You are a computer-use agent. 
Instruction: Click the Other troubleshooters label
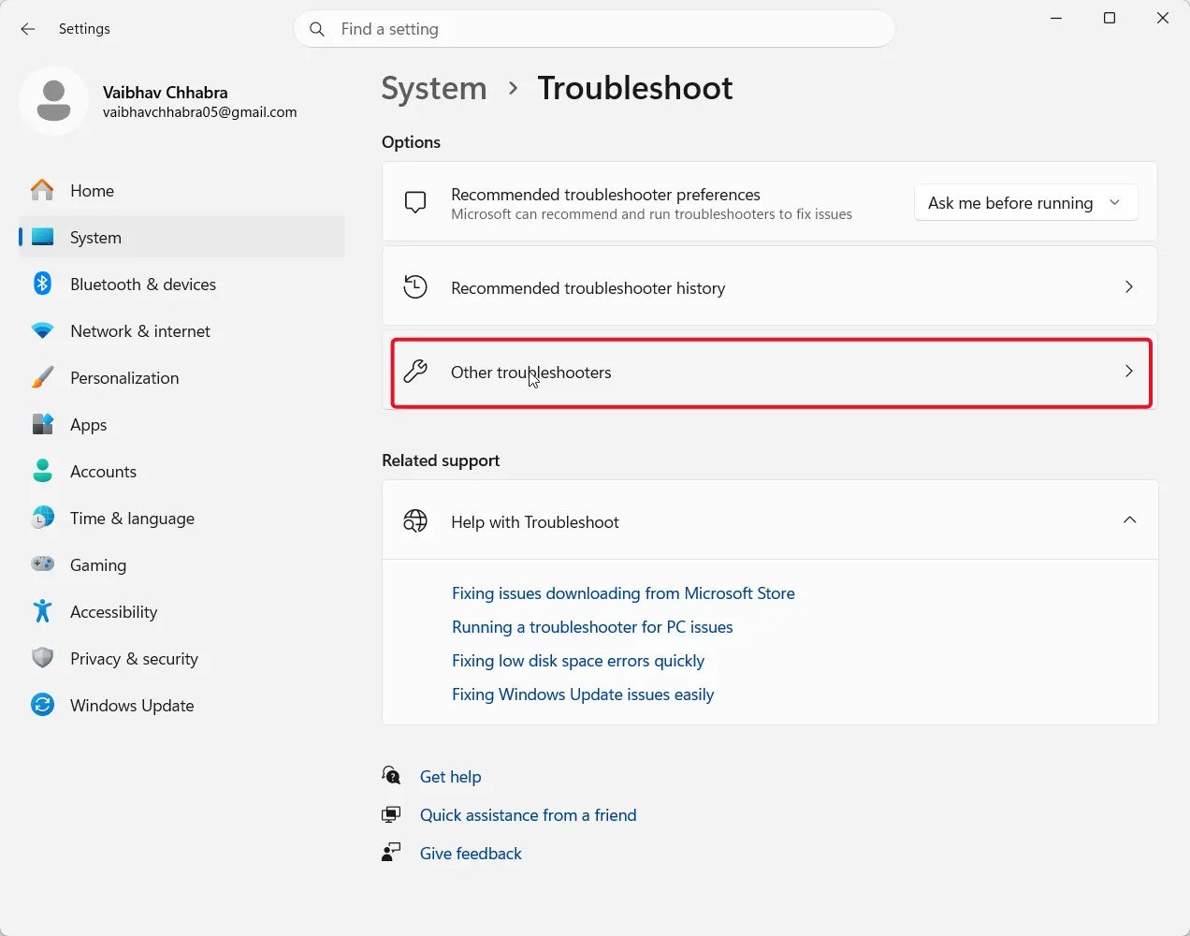(530, 373)
